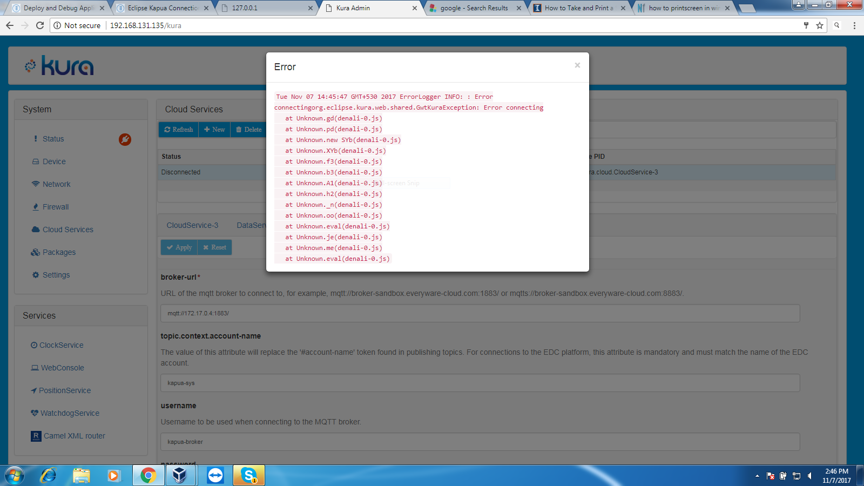Click the browser Back arrow
Image resolution: width=864 pixels, height=486 pixels.
10,25
